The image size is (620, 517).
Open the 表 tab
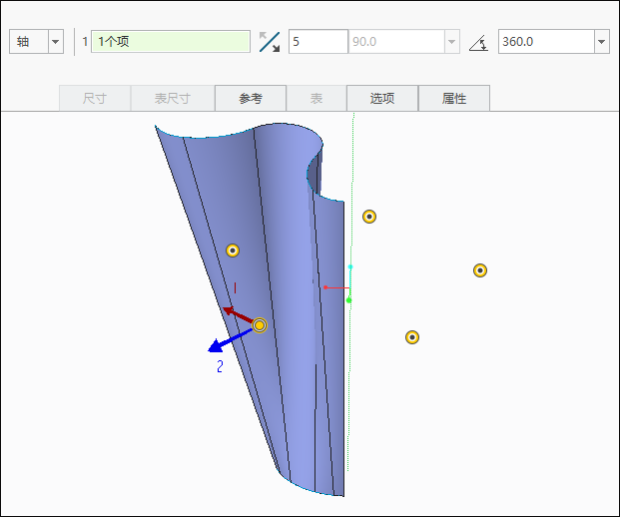316,98
